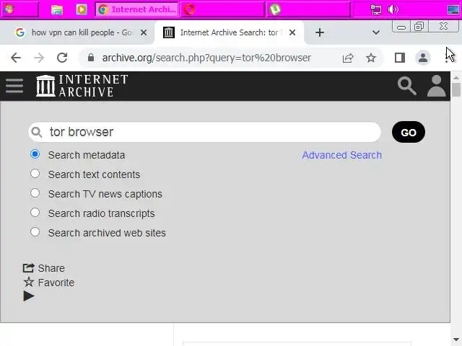Go forward in browser history
Screen dimensions: 462x346
[x=39, y=58]
